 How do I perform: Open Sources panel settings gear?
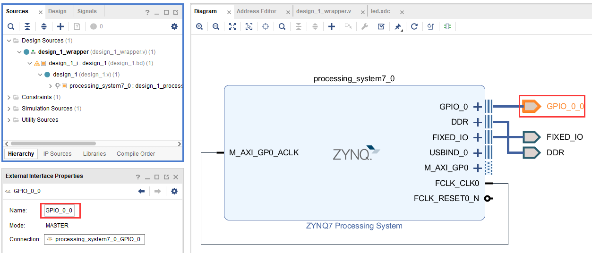point(174,26)
